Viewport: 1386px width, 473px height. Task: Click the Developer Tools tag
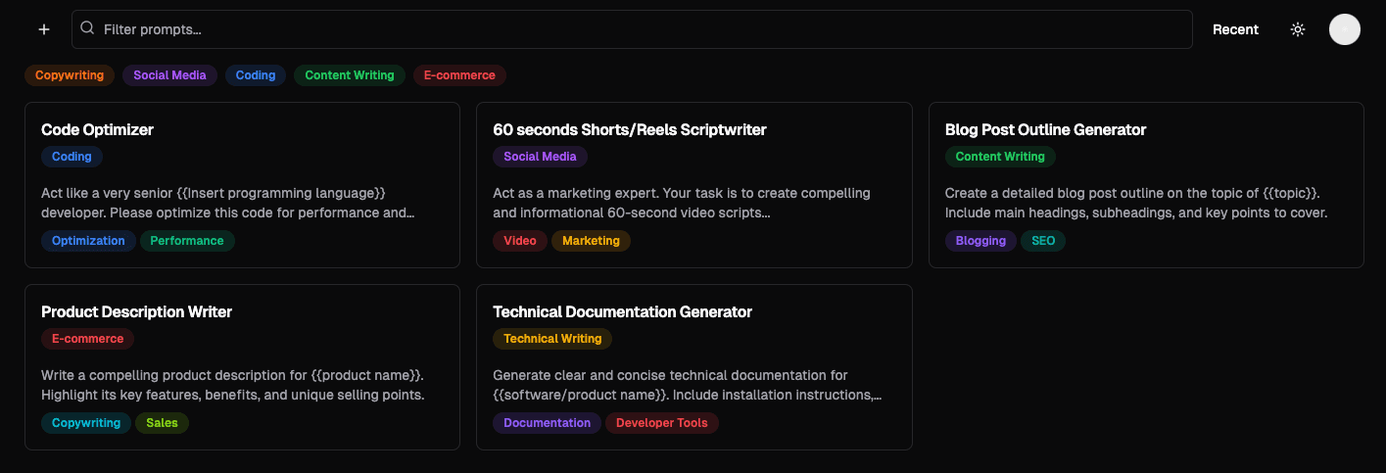(x=661, y=423)
